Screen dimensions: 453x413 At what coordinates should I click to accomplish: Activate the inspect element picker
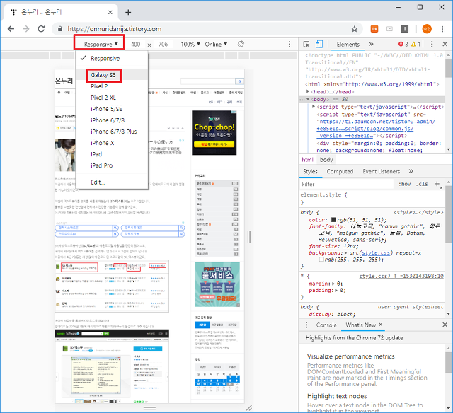pos(306,44)
